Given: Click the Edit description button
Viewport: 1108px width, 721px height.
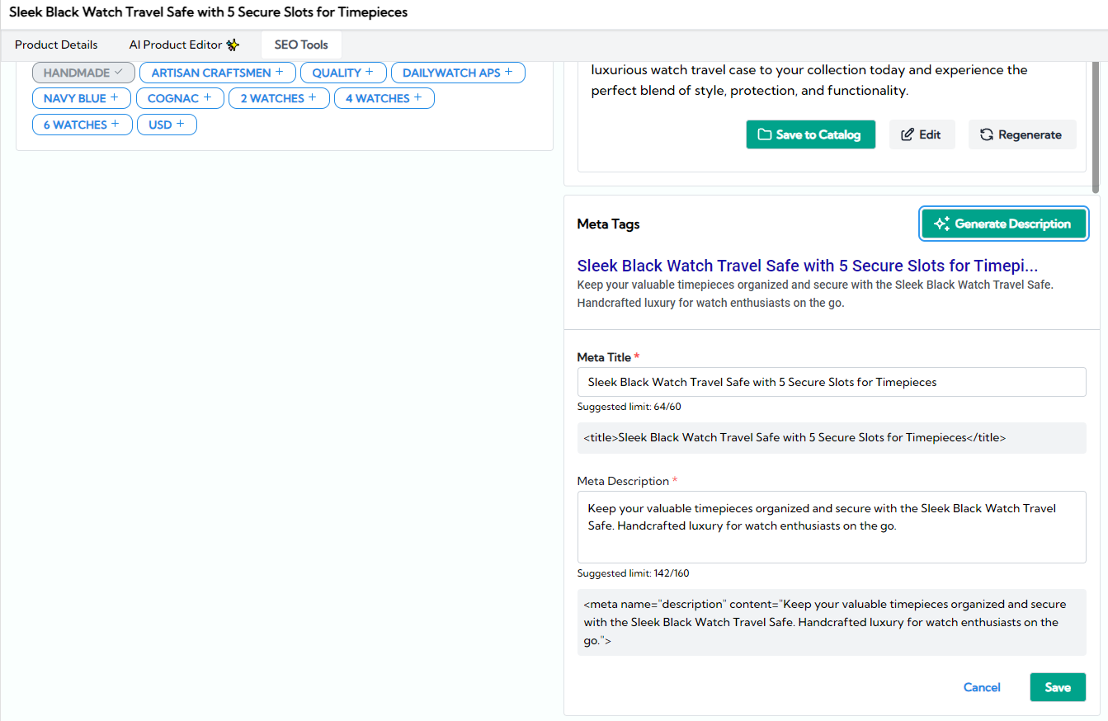Looking at the screenshot, I should coord(922,134).
